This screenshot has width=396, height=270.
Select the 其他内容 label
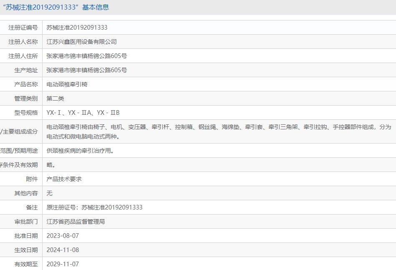26,193
